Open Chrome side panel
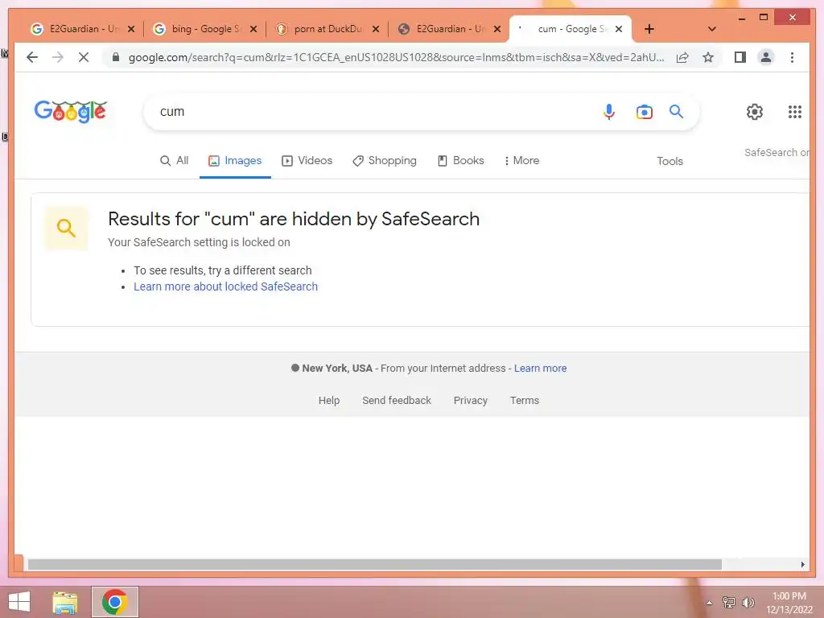The height and width of the screenshot is (618, 824). point(740,57)
